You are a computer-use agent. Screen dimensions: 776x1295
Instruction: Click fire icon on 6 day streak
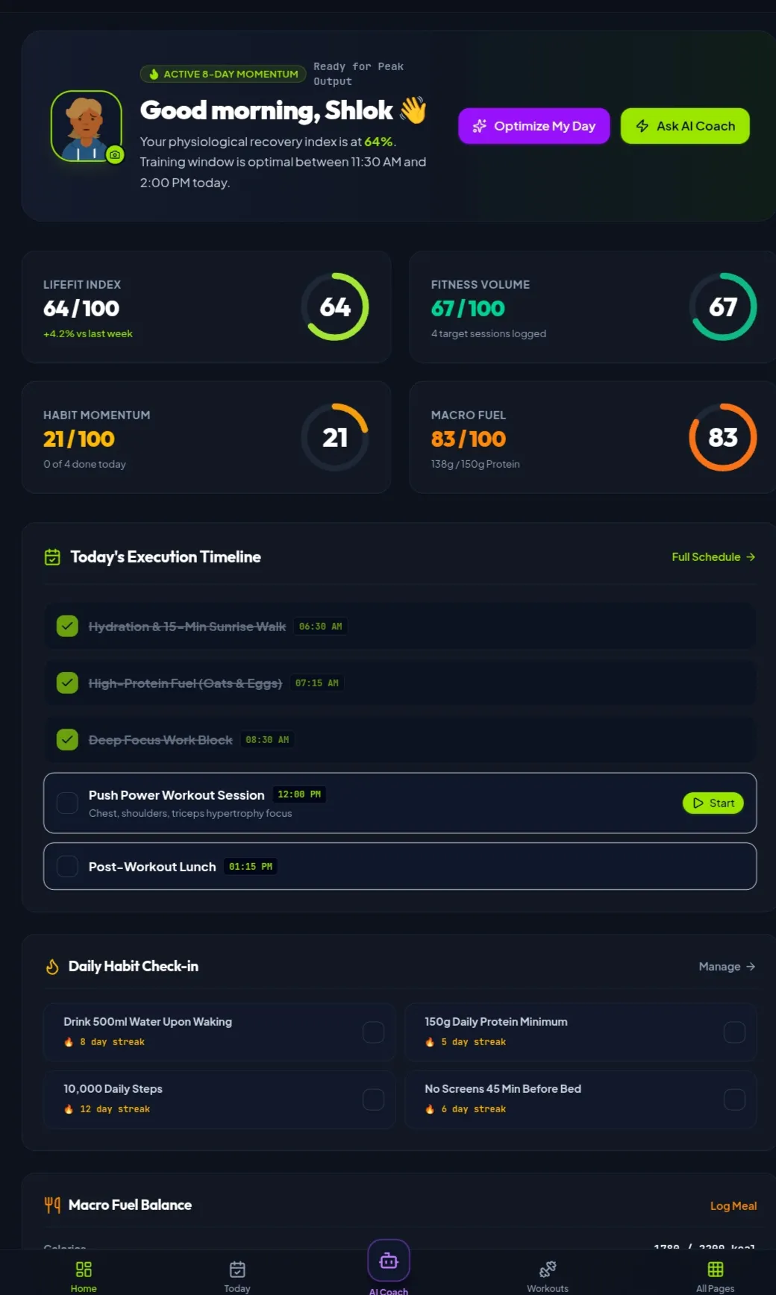[430, 1109]
